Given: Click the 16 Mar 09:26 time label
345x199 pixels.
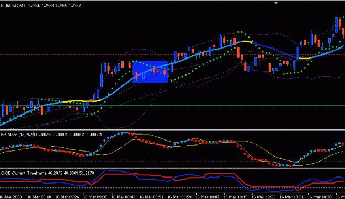Looking at the screenshot, I should point(67,197).
